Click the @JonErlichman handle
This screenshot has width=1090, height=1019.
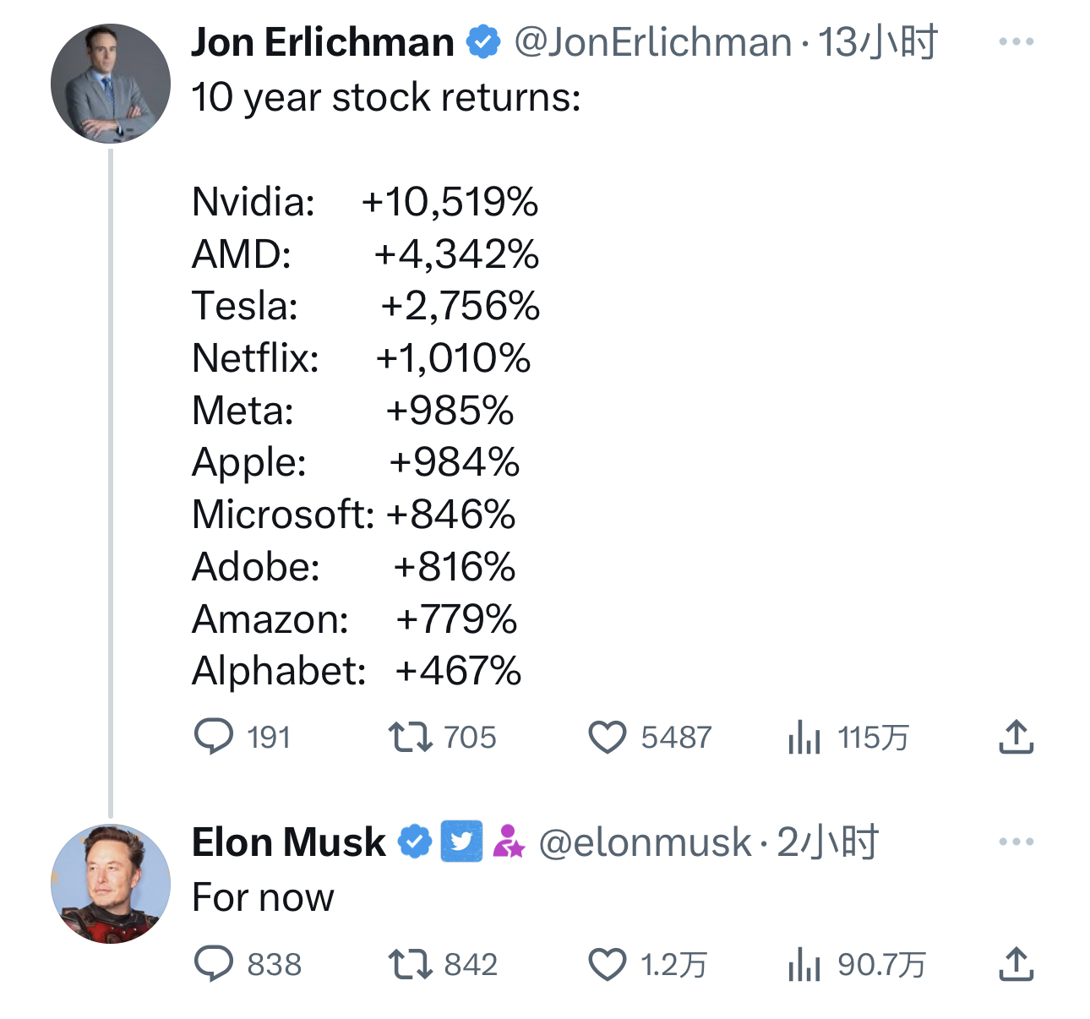pos(652,42)
